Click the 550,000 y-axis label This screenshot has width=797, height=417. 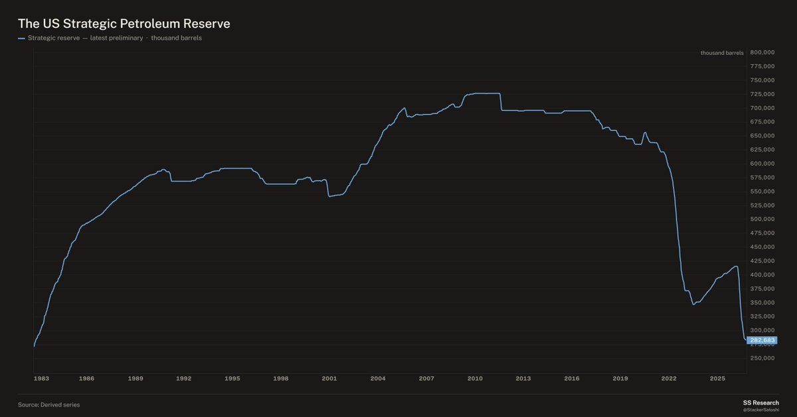click(762, 192)
